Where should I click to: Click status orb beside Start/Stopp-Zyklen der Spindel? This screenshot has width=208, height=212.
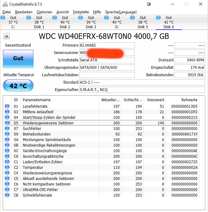click(x=7, y=117)
